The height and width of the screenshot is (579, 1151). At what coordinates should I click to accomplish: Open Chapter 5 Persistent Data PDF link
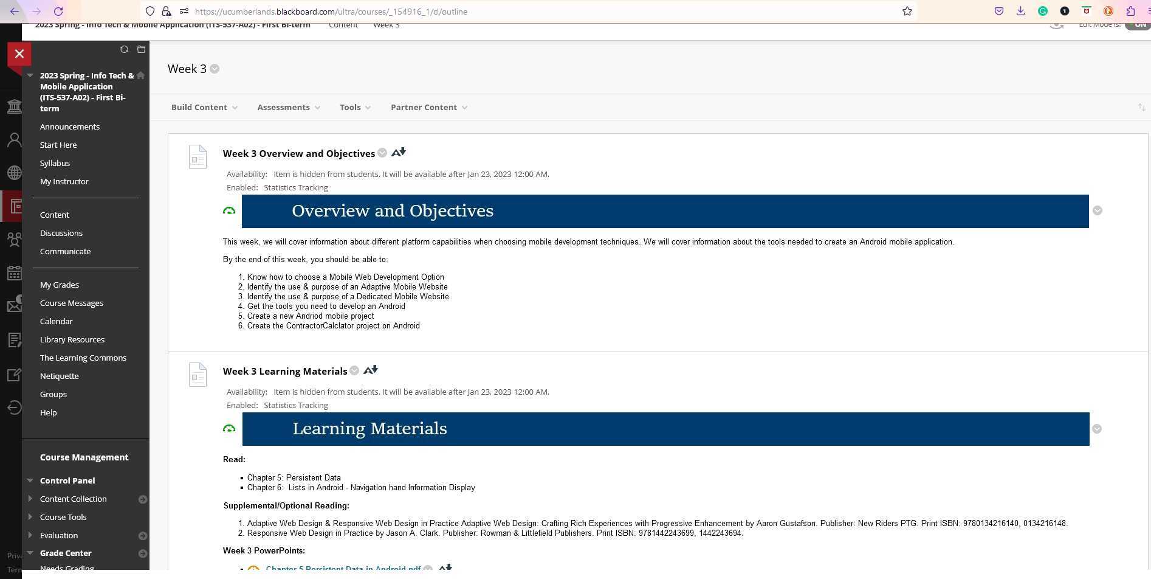point(342,569)
